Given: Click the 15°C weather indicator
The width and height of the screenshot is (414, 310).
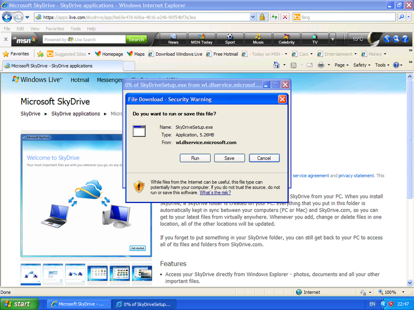Looking at the screenshot, I should [358, 39].
